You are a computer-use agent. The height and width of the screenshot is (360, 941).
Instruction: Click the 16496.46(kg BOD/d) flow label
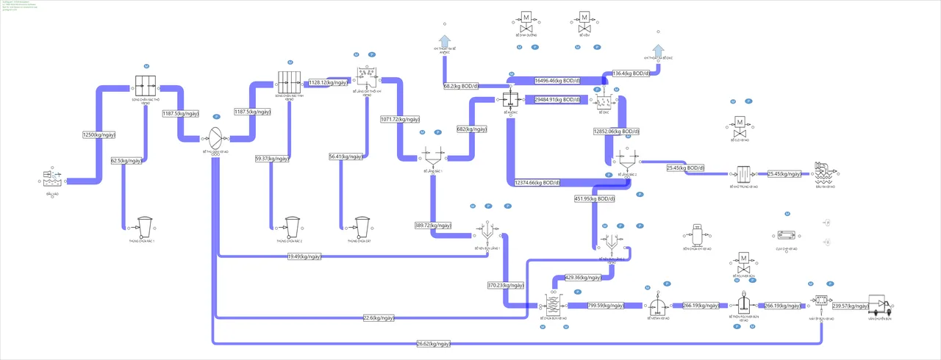pyautogui.click(x=559, y=80)
